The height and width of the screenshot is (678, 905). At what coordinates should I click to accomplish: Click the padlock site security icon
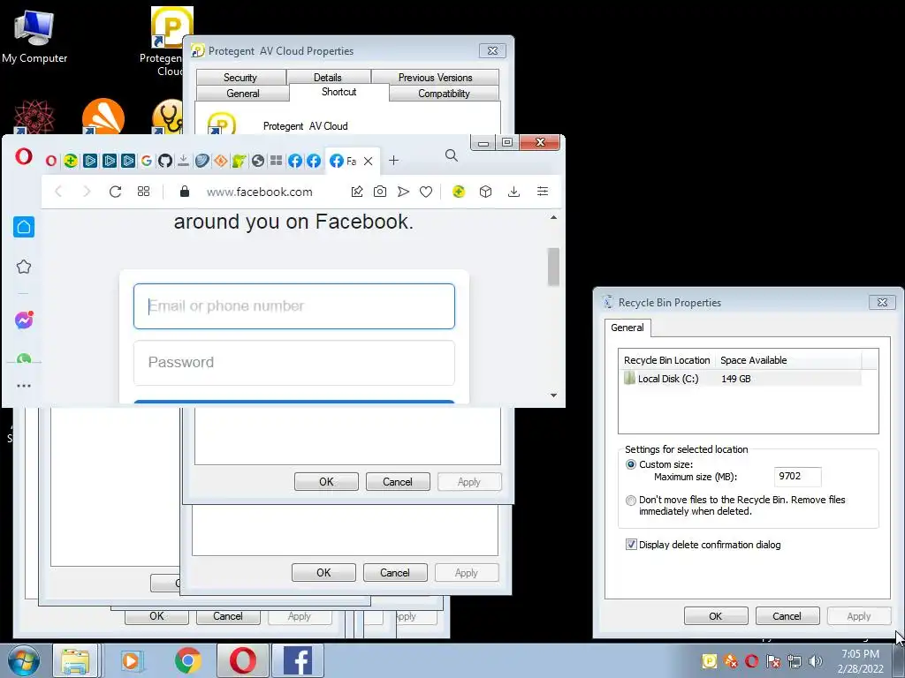coord(184,192)
